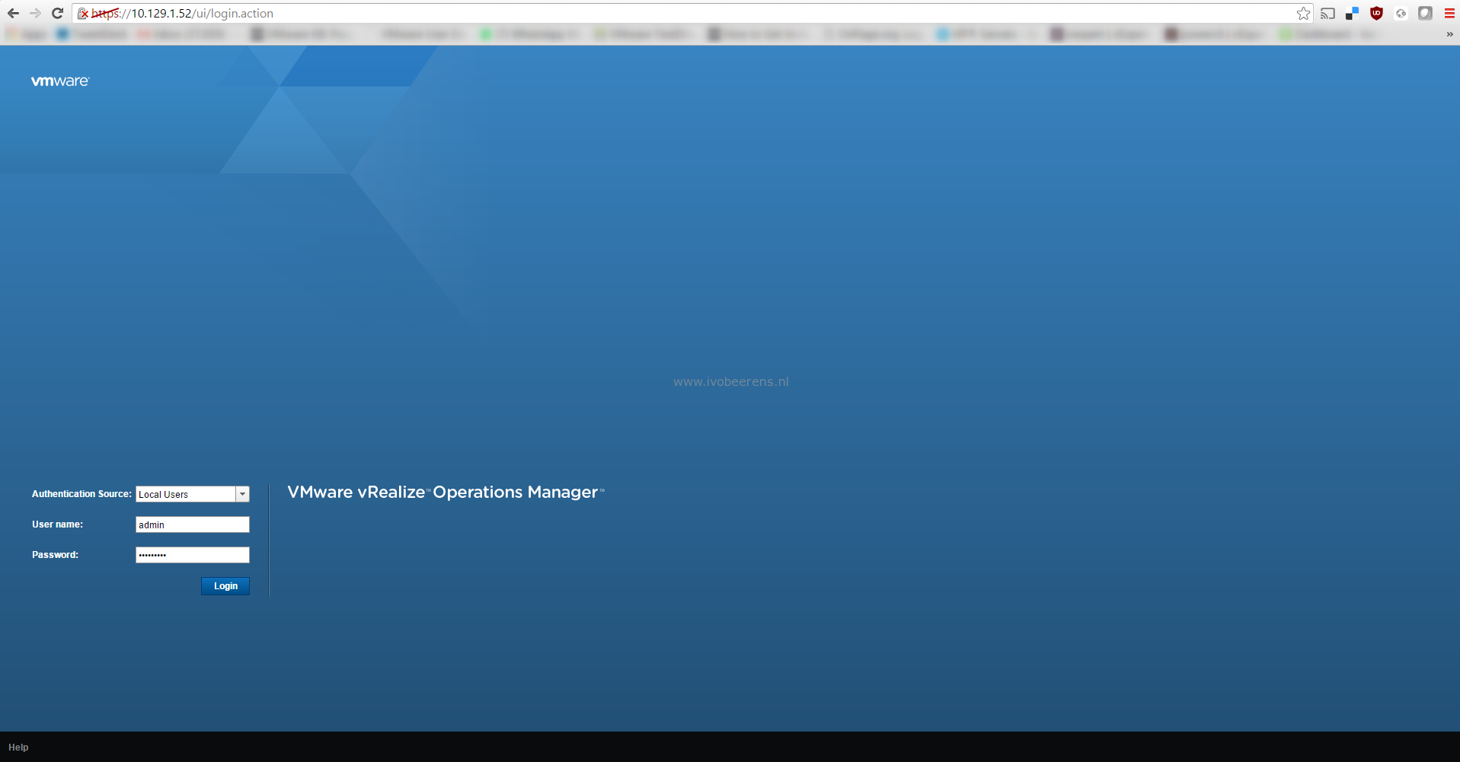Click the round grey extension icon
Image resolution: width=1460 pixels, height=762 pixels.
(1401, 13)
